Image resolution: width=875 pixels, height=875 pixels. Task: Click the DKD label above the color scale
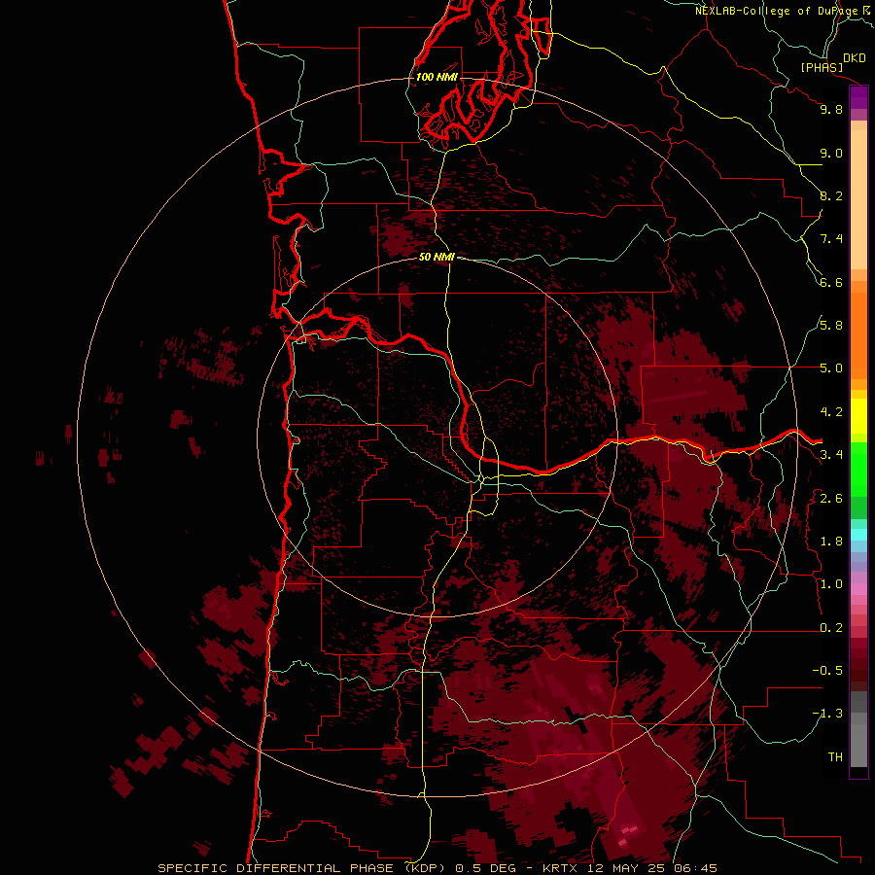click(x=854, y=58)
